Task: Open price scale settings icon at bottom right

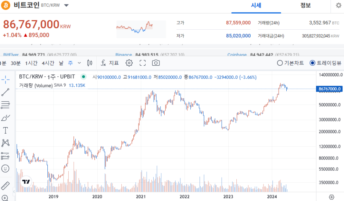Action: coord(332,197)
